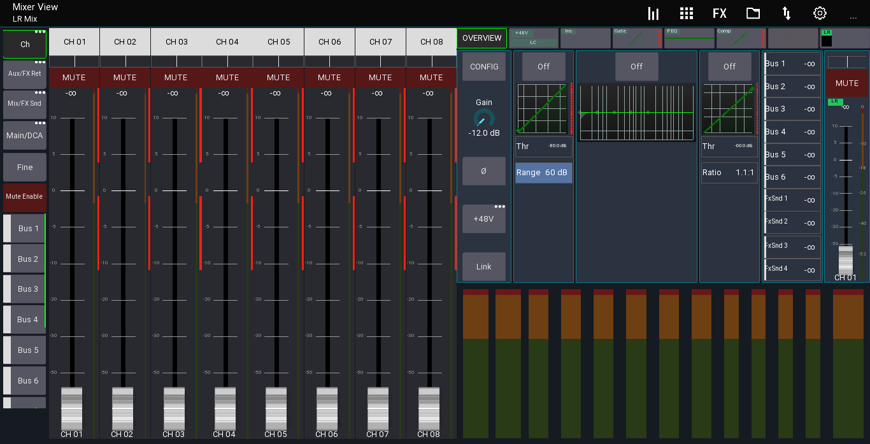Viewport: 870px width, 444px height.
Task: Open the grid view icon
Action: point(687,13)
